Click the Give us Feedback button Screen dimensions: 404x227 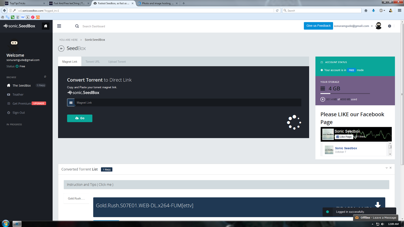pos(318,26)
